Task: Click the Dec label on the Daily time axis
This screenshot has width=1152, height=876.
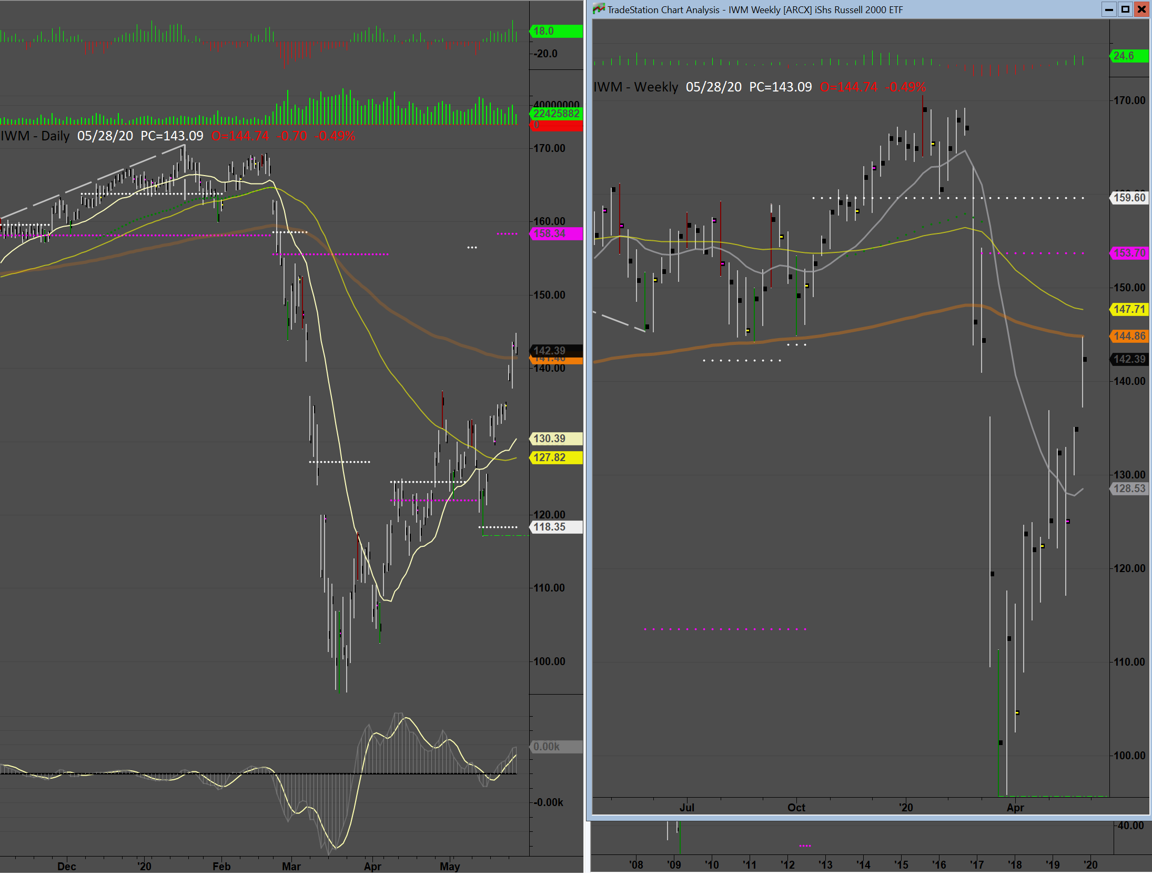Action: [x=67, y=866]
